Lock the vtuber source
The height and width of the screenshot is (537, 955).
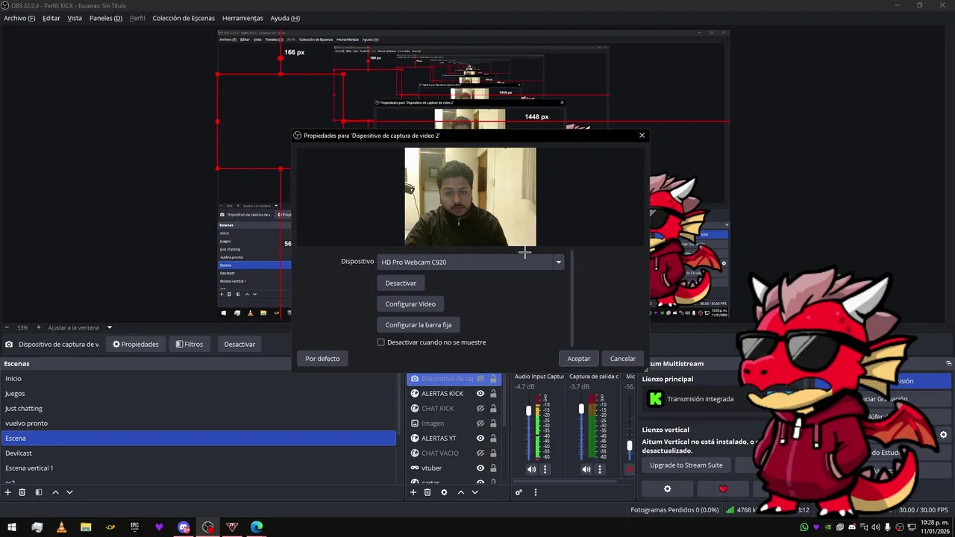493,468
